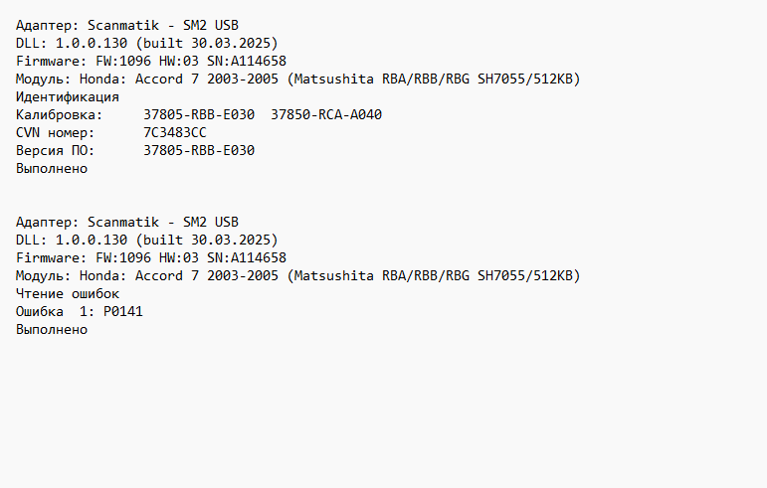Screen dimensions: 767x488
Task: Click the second 'Адаптер: Scanmatik' line
Action: click(x=127, y=223)
